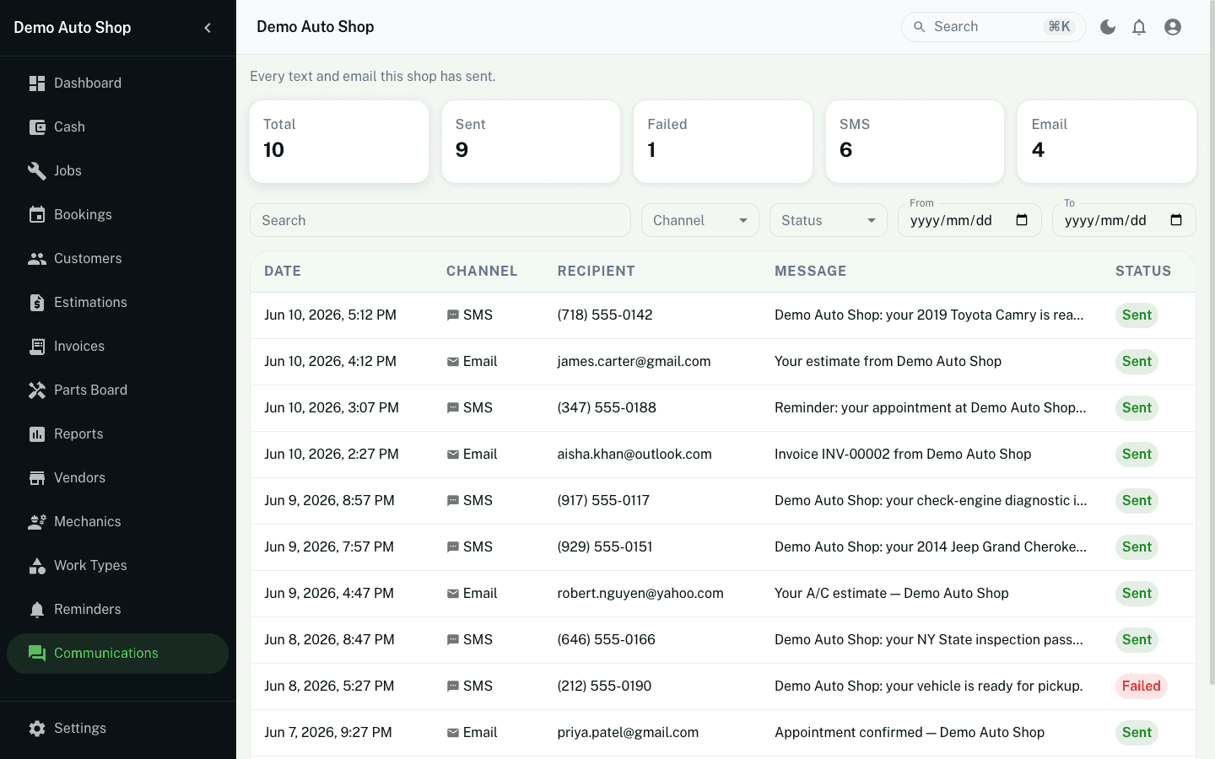Click the Total 10 summary card

pyautogui.click(x=339, y=142)
